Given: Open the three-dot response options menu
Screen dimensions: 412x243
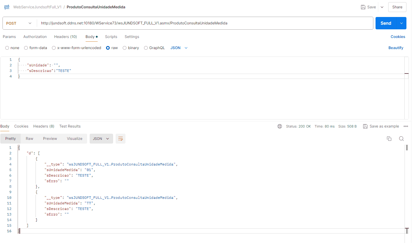Looking at the screenshot, I should pyautogui.click(x=406, y=126).
